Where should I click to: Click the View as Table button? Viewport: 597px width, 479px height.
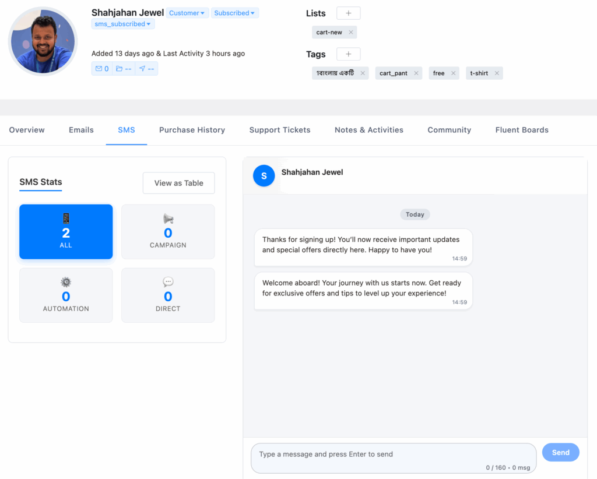pos(178,182)
